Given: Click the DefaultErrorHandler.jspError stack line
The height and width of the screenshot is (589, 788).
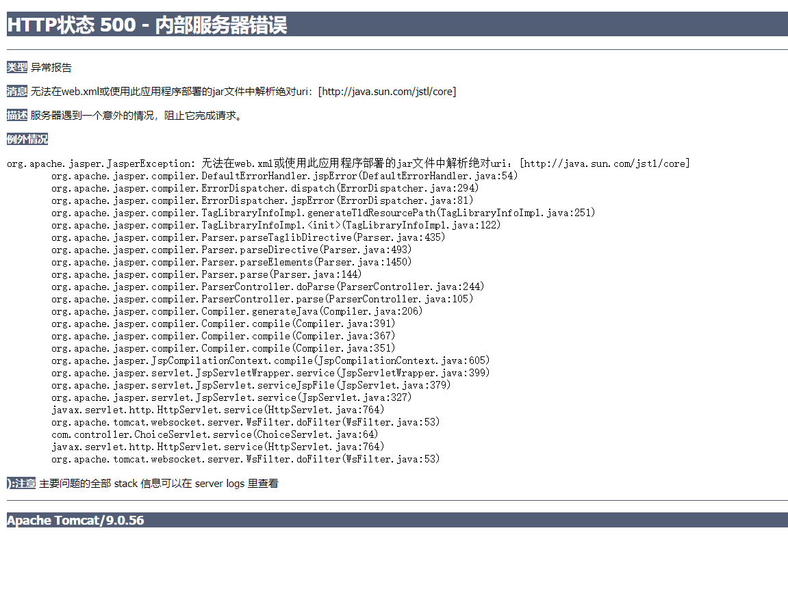Looking at the screenshot, I should [284, 176].
